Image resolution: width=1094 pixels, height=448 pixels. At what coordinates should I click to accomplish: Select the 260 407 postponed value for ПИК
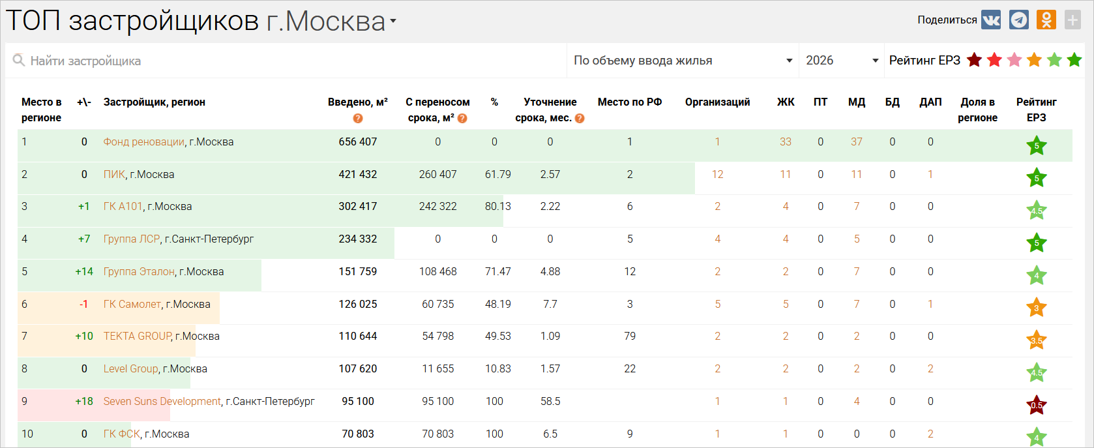coord(437,174)
